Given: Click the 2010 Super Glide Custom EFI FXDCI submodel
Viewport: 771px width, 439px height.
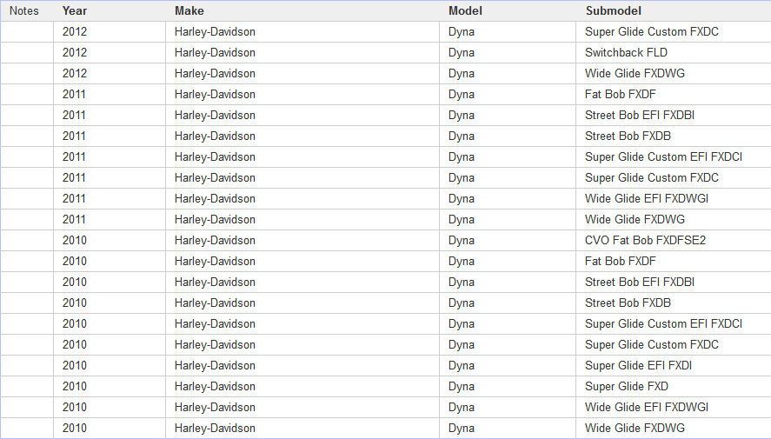Looking at the screenshot, I should click(663, 323).
